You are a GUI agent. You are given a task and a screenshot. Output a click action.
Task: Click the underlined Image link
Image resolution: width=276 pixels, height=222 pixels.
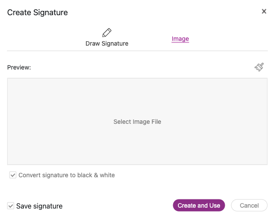(x=180, y=39)
